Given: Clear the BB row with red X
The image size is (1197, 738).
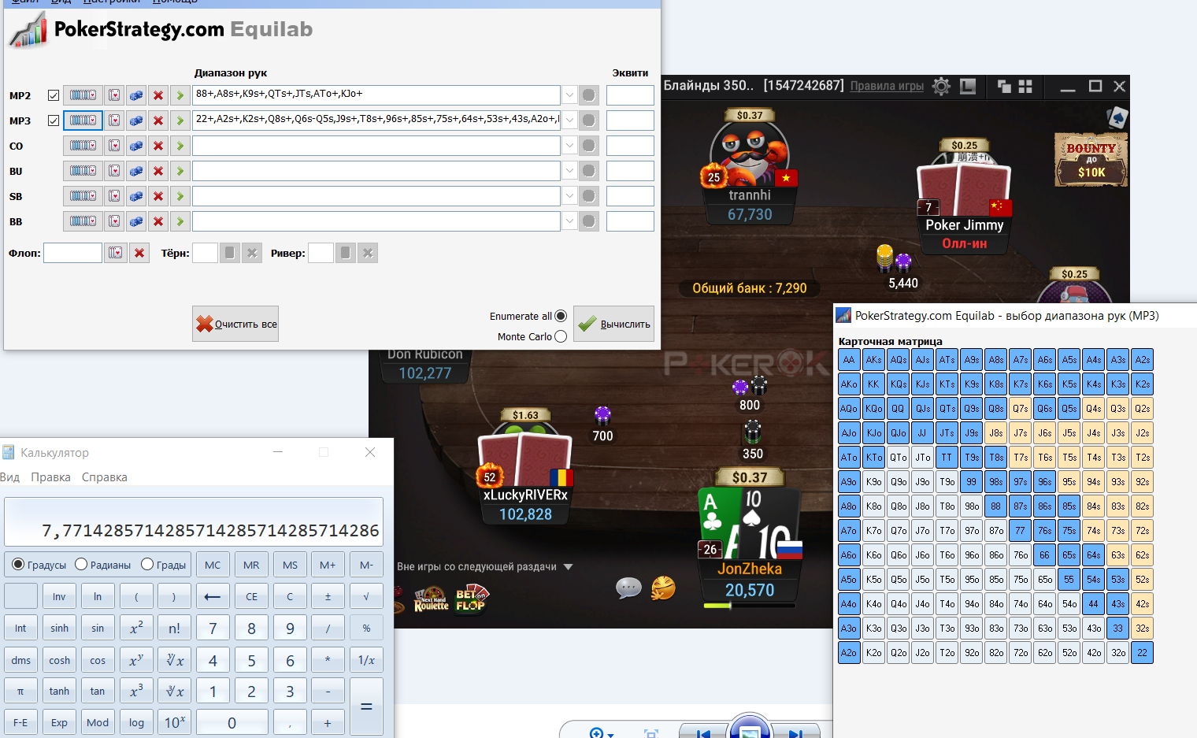Looking at the screenshot, I should coord(158,221).
